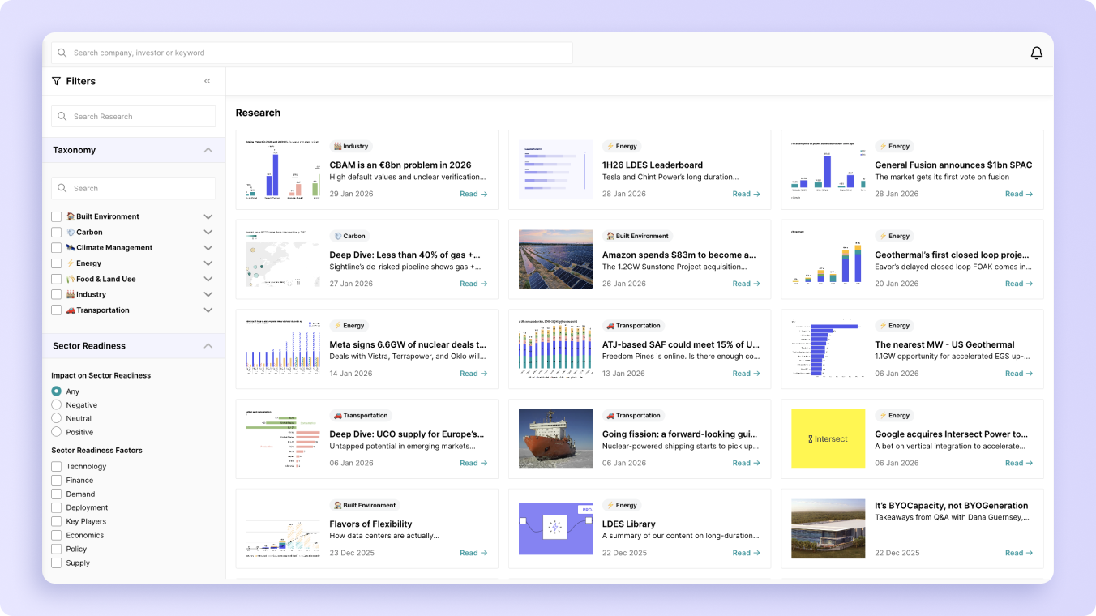Viewport: 1096px width, 616px height.
Task: Click the Taxonomy Search input box
Action: click(134, 188)
